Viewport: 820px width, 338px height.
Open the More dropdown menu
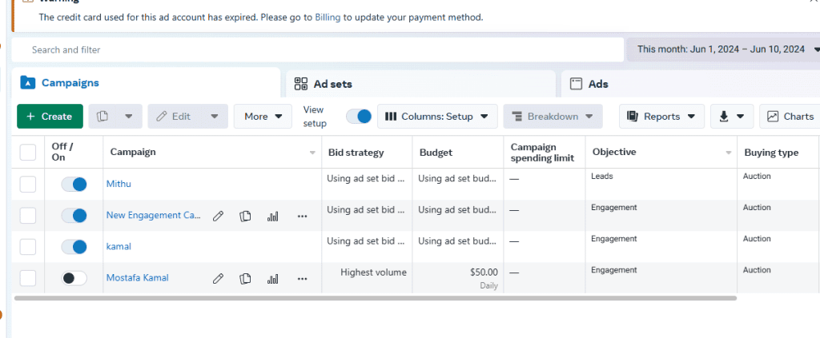[263, 117]
